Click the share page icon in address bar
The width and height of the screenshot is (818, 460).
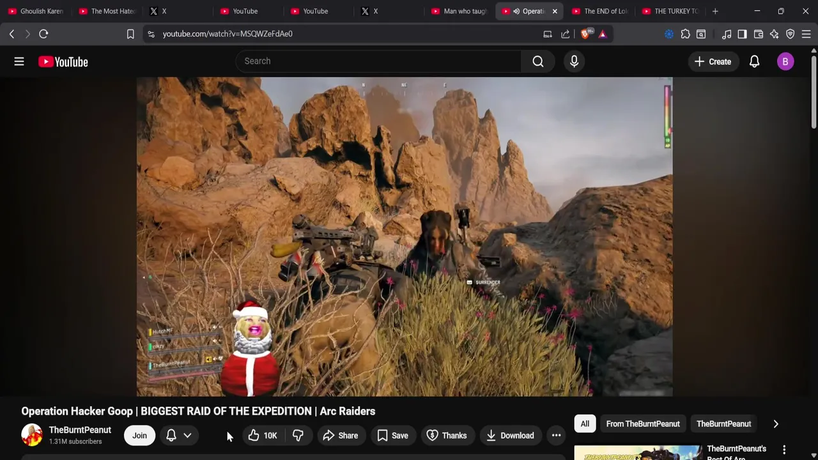click(566, 34)
